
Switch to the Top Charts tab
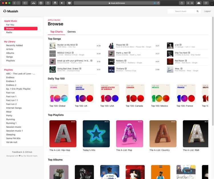[56, 32]
